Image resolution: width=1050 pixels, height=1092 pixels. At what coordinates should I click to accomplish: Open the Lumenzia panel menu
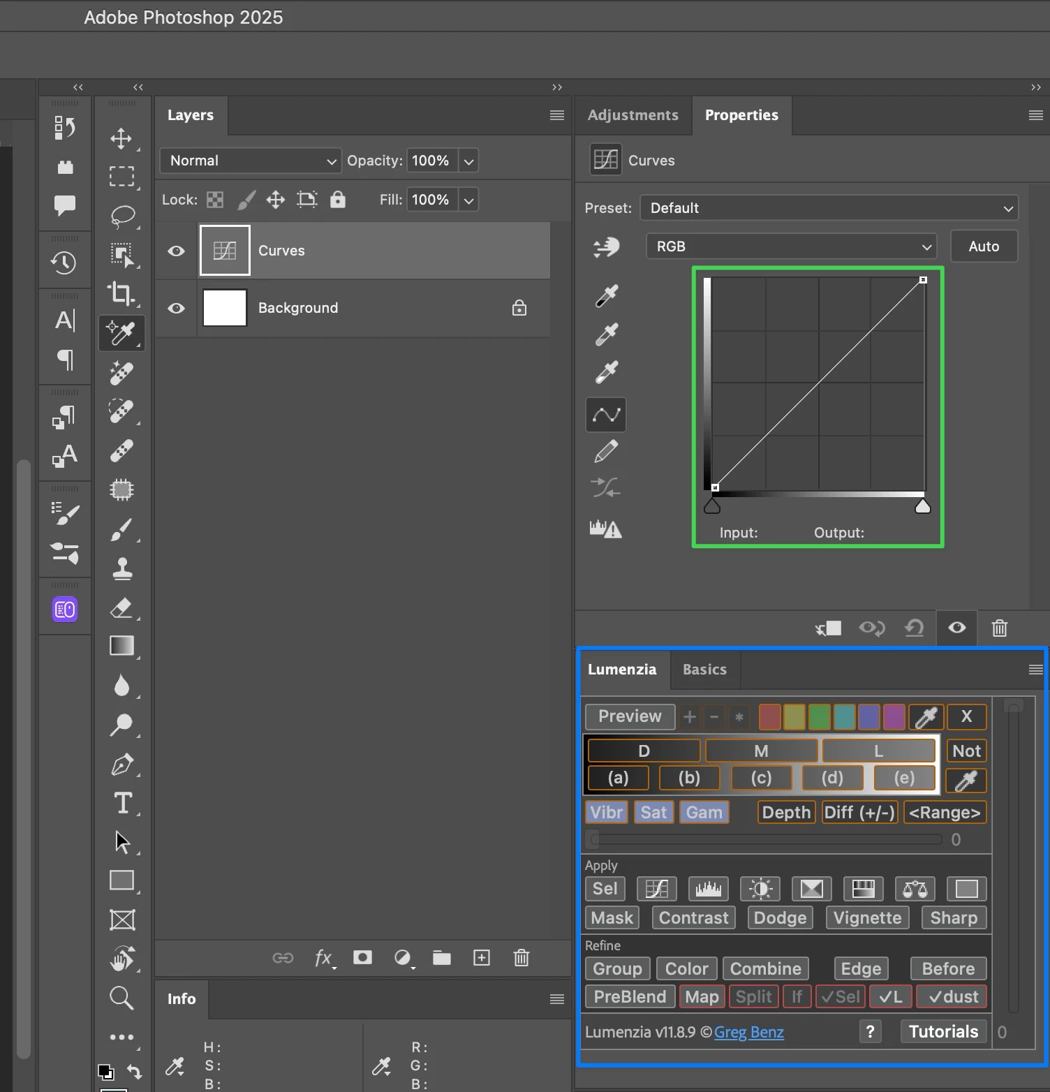pos(1035,670)
